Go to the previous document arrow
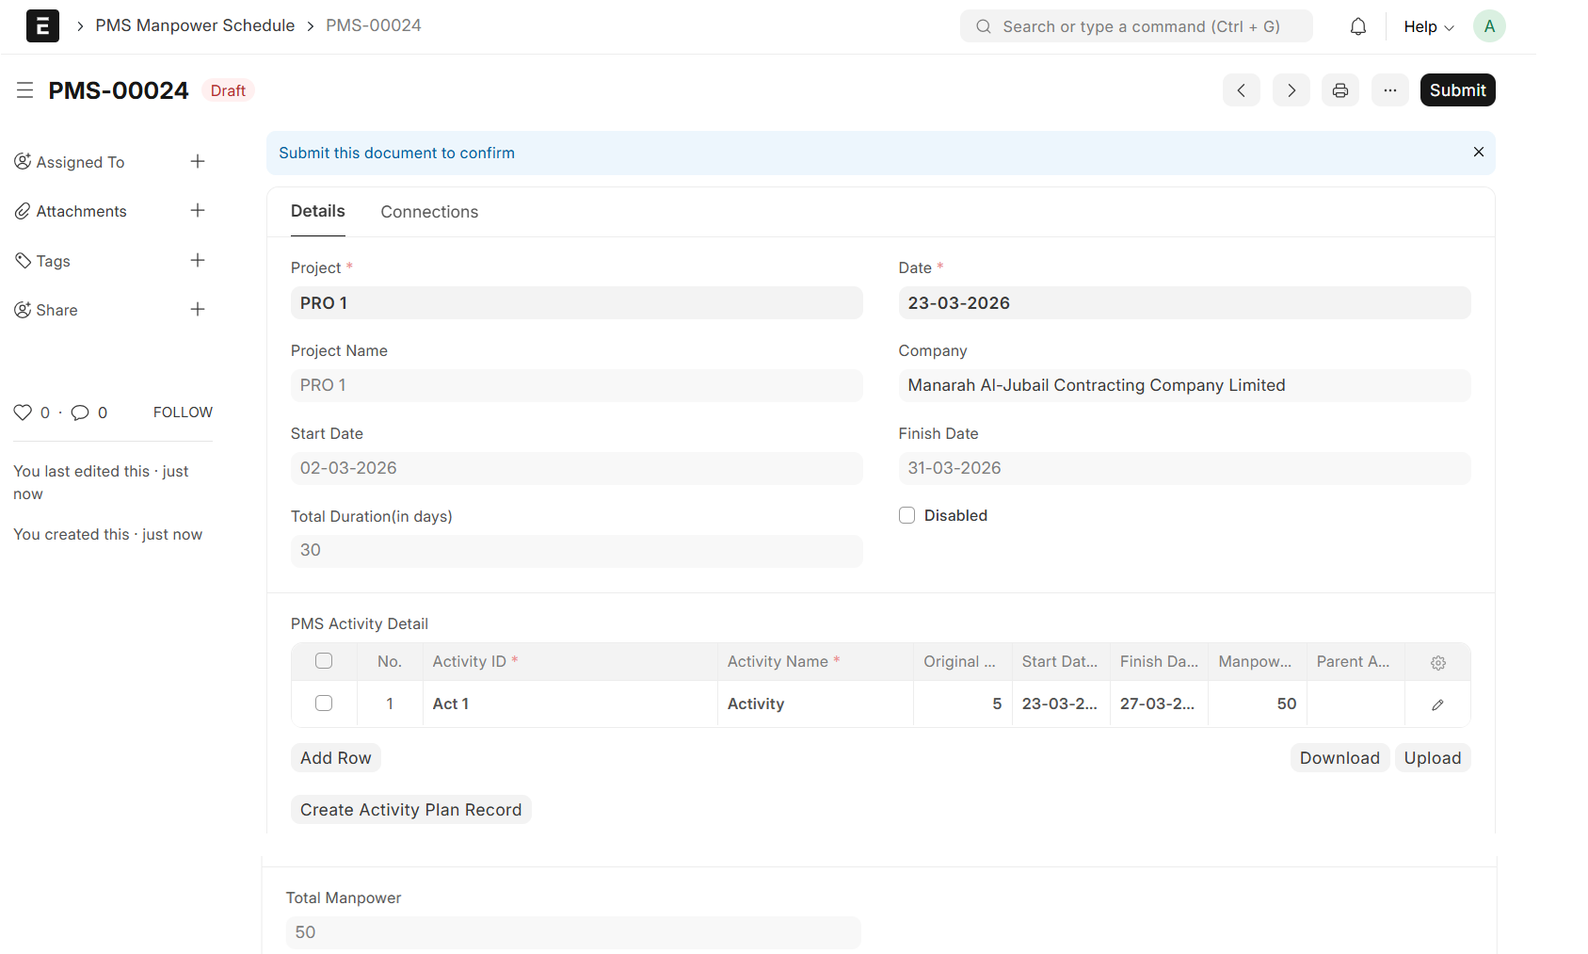Screen dimensions: 1588x954 point(1241,90)
